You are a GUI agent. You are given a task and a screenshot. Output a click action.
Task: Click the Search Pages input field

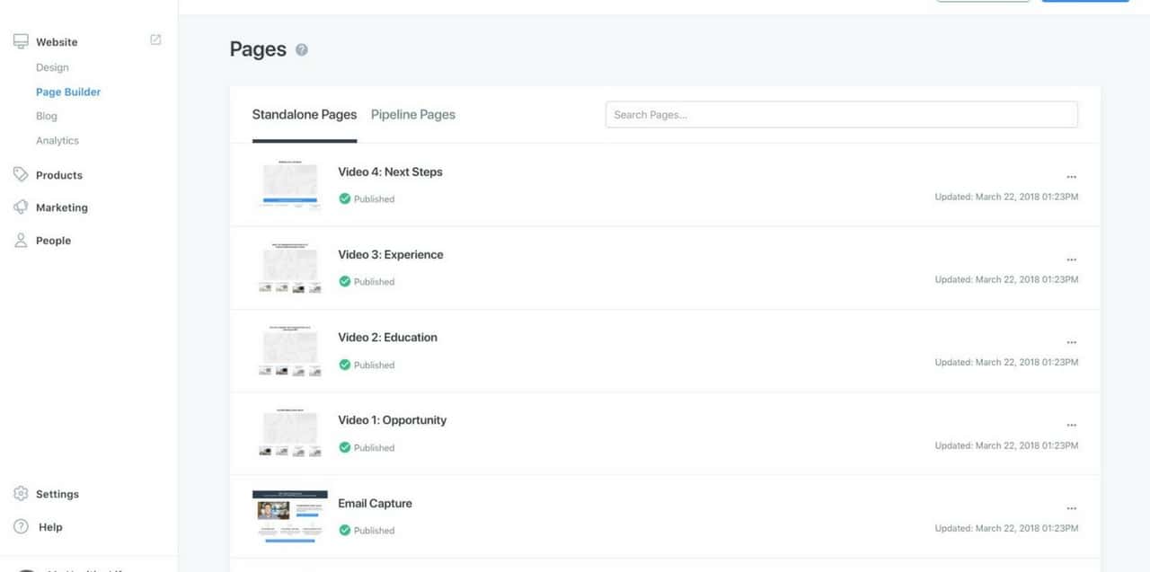coord(842,115)
